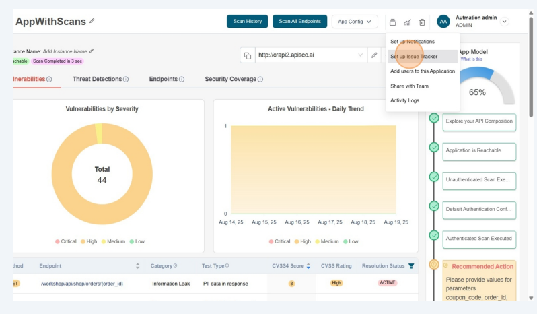
Task: Click the edit pencil next to URL field
Action: pos(374,55)
